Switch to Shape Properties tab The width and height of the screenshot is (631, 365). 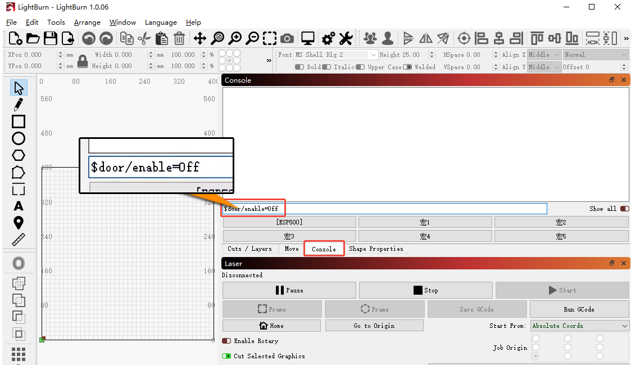click(376, 249)
